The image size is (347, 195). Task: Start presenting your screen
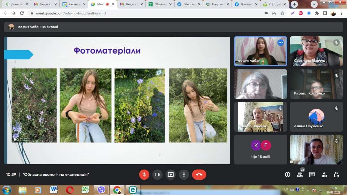coord(171,175)
